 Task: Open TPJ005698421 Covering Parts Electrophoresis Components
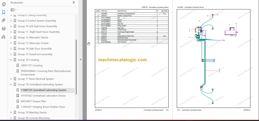click(46, 73)
